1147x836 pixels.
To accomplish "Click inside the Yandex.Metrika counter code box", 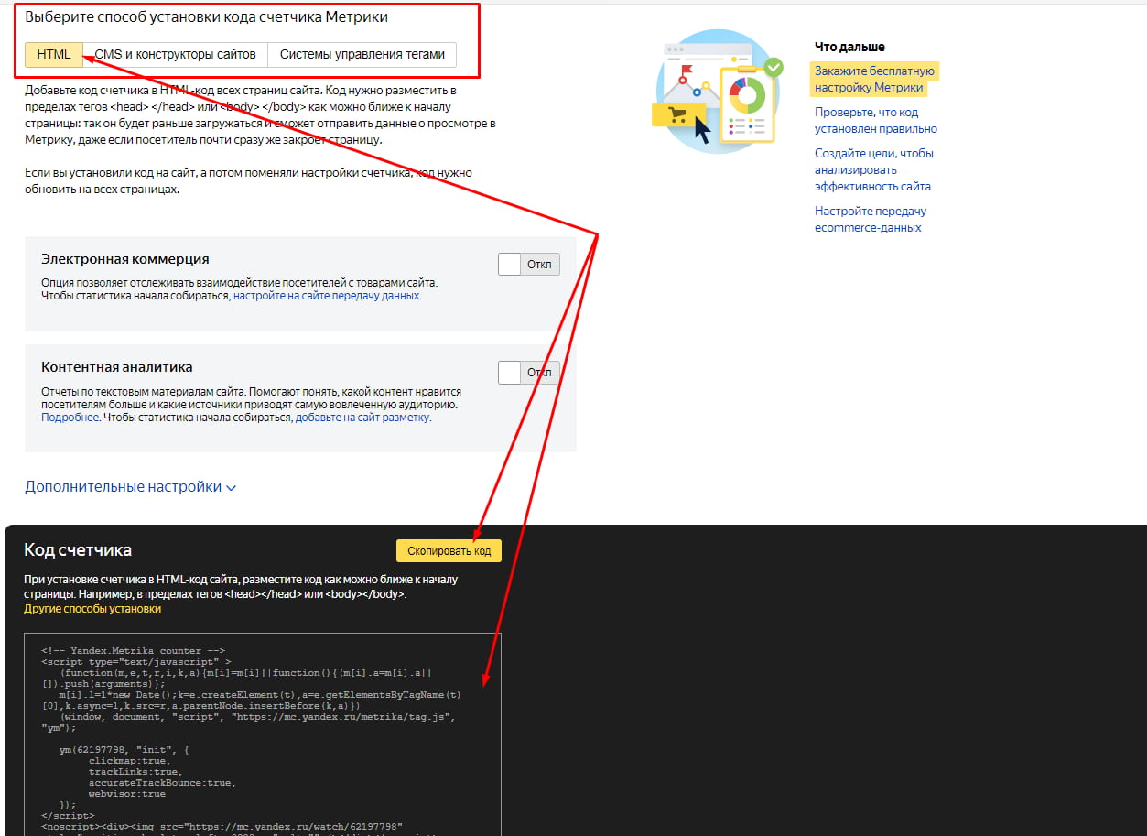I will 262,733.
